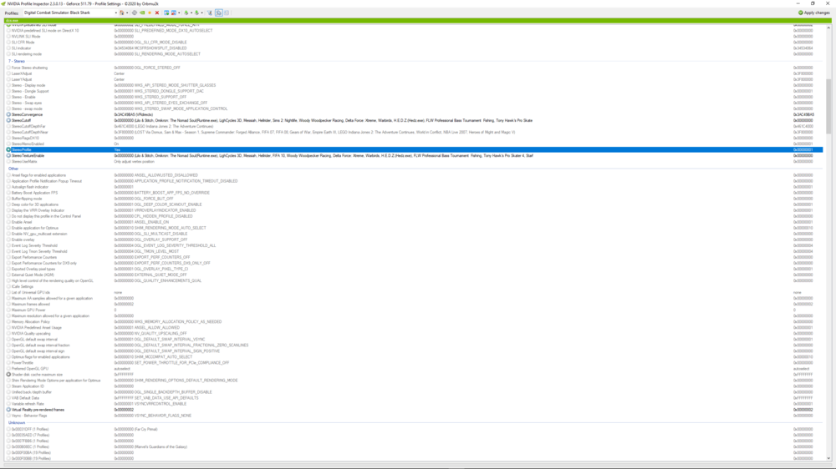Click the value 0x3AC49BA5 (VRdirectx) for StereoConvergence

[133, 114]
